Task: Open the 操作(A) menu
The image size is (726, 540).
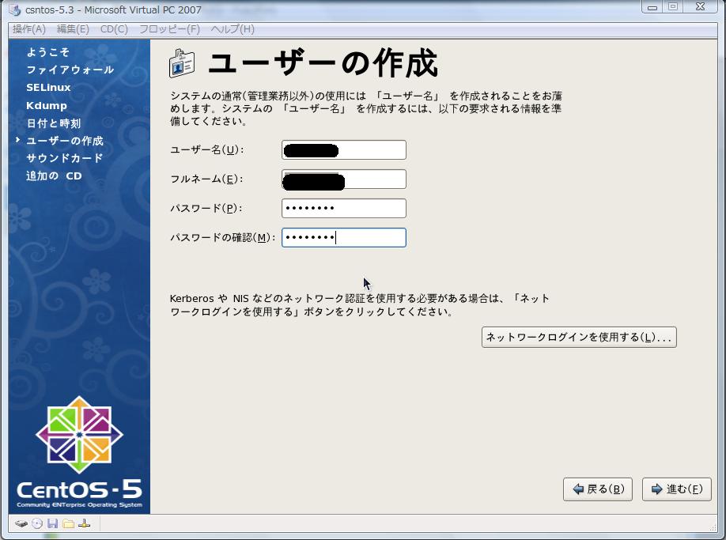Action: (29, 29)
